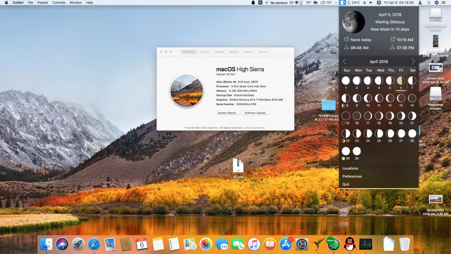Screen dimensions: 451x254
Task: Open Colibri hummingbird icon in Dock
Action: click(x=318, y=244)
